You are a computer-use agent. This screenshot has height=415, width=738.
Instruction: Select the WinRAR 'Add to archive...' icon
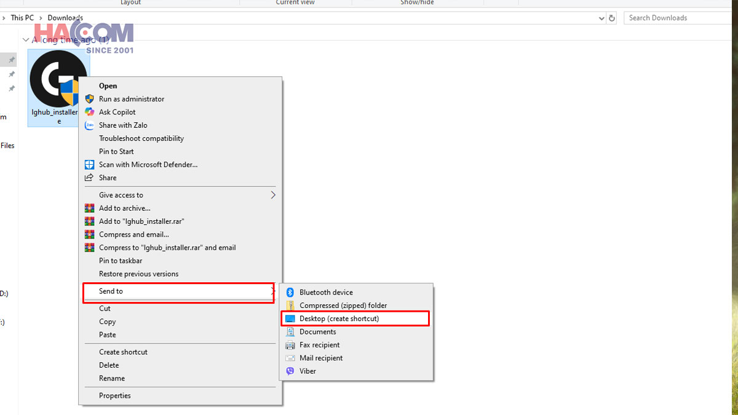pos(90,208)
